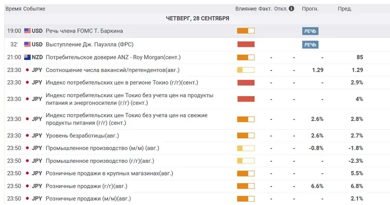390x205 pixels.
Task: Click impact bar for Розничные продажи (г/г)
Action: pyautogui.click(x=246, y=186)
